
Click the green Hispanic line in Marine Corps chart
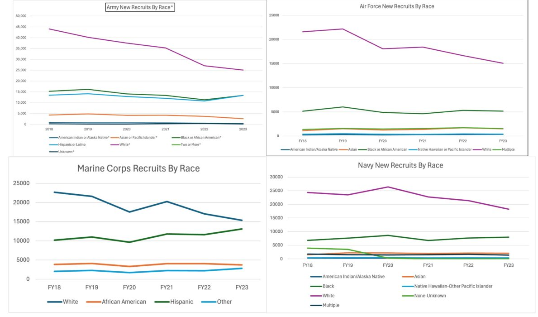[x=148, y=238]
